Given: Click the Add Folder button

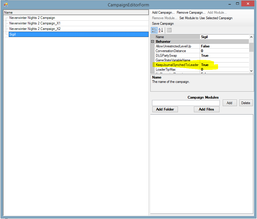Looking at the screenshot, I should 165,109.
